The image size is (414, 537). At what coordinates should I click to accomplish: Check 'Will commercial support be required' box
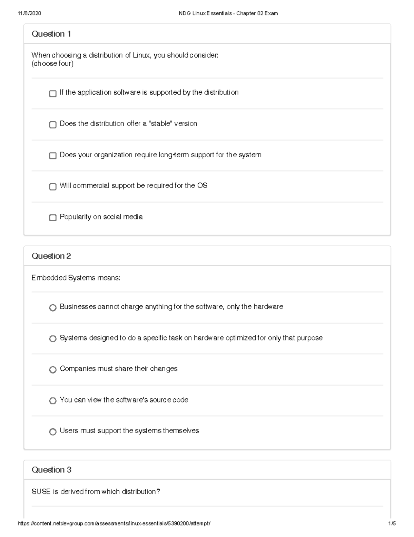point(53,187)
